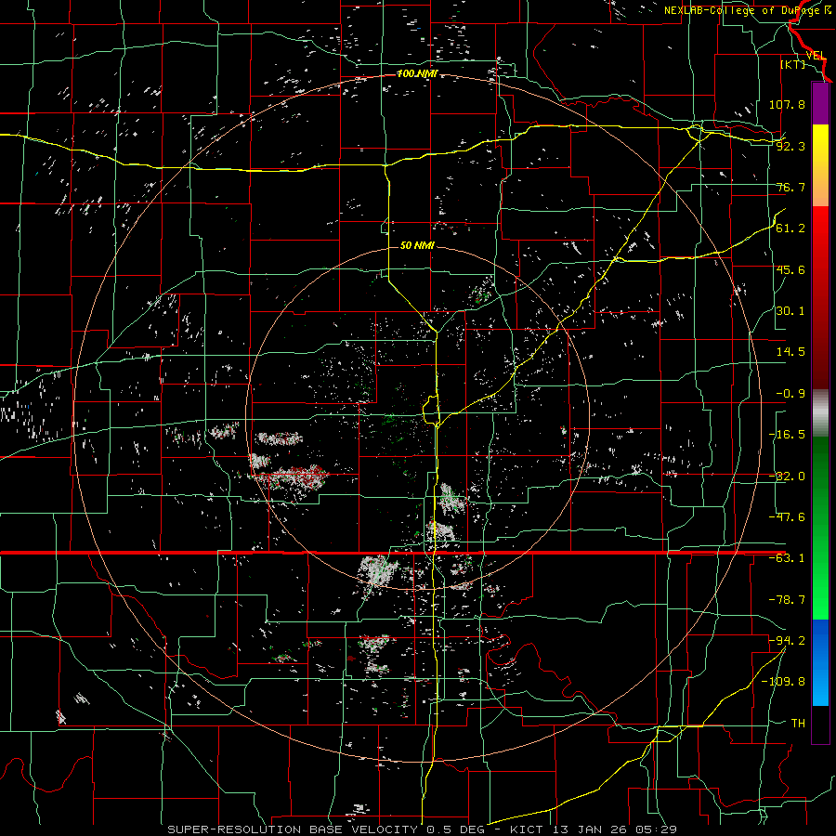Screen dimensions: 836x836
Task: Click the "61.2" scale value
Action: (x=790, y=229)
